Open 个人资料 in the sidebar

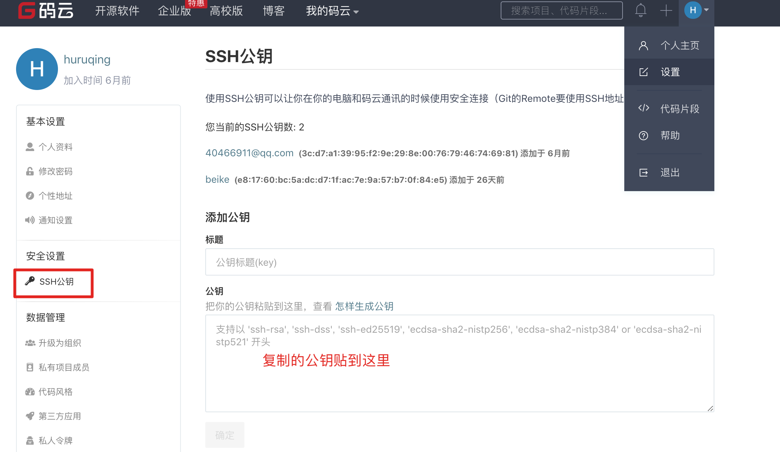click(56, 147)
